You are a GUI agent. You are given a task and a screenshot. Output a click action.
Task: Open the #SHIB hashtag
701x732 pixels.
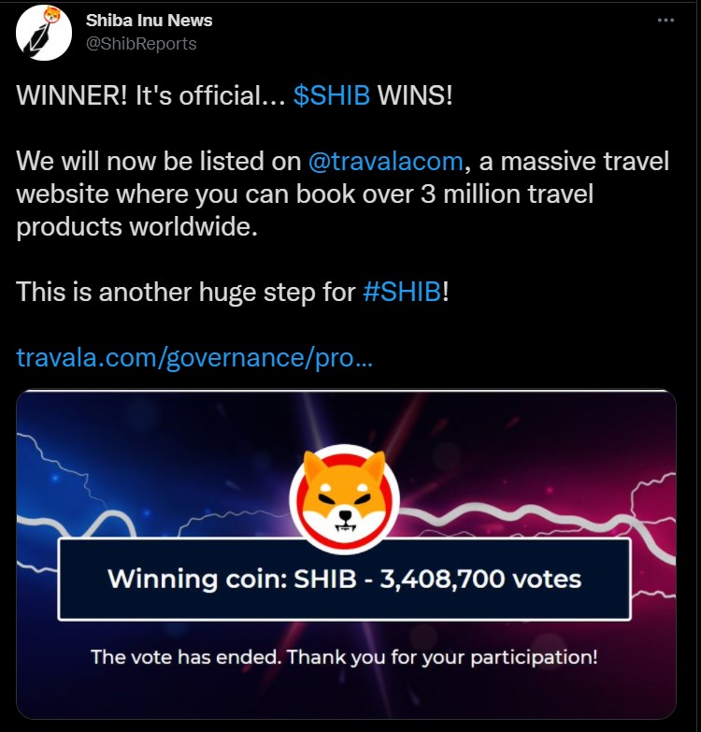(402, 292)
